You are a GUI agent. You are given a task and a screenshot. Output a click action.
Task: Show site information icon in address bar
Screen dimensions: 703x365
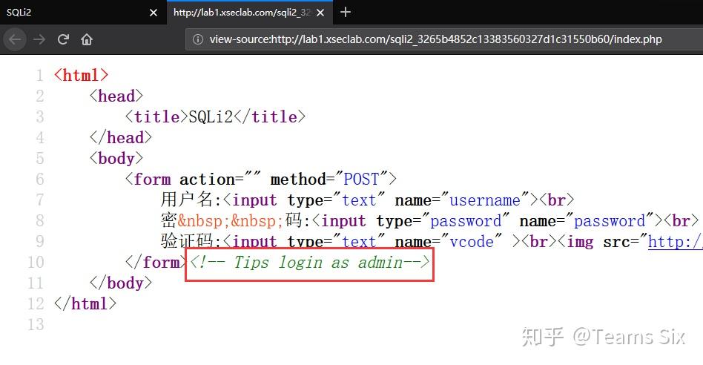[198, 39]
